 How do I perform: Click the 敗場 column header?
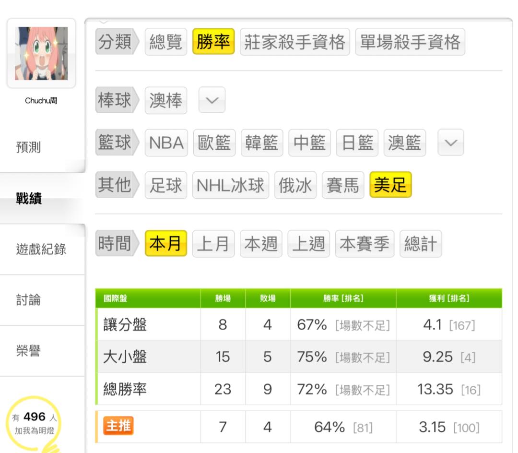tap(268, 298)
